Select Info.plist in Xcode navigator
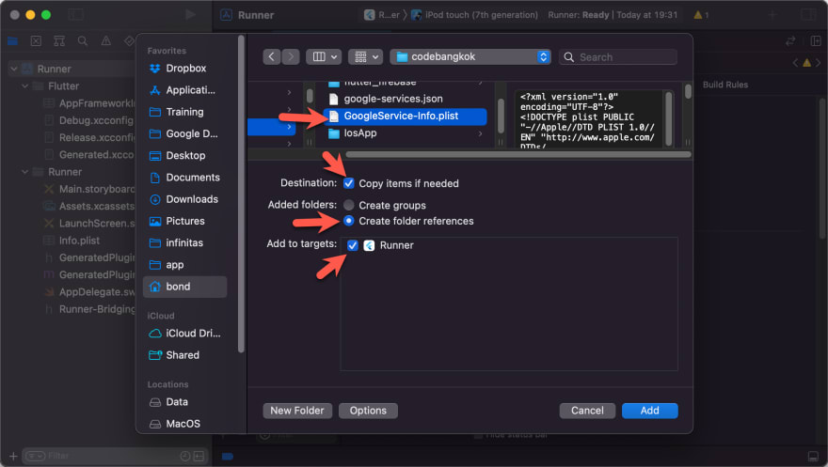The image size is (828, 467). [72, 241]
